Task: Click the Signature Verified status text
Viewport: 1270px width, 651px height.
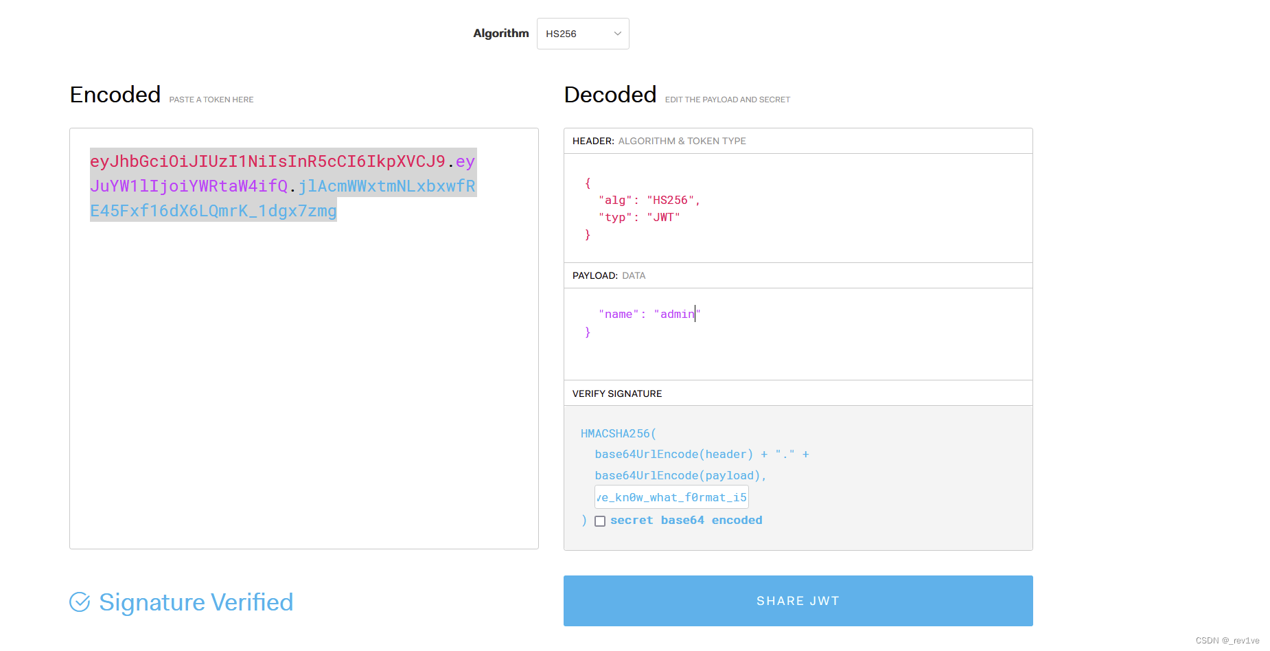Action: click(196, 602)
